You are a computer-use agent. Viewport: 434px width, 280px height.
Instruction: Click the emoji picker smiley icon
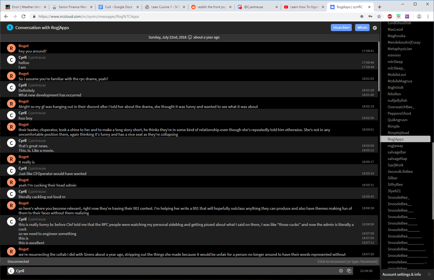point(341,271)
